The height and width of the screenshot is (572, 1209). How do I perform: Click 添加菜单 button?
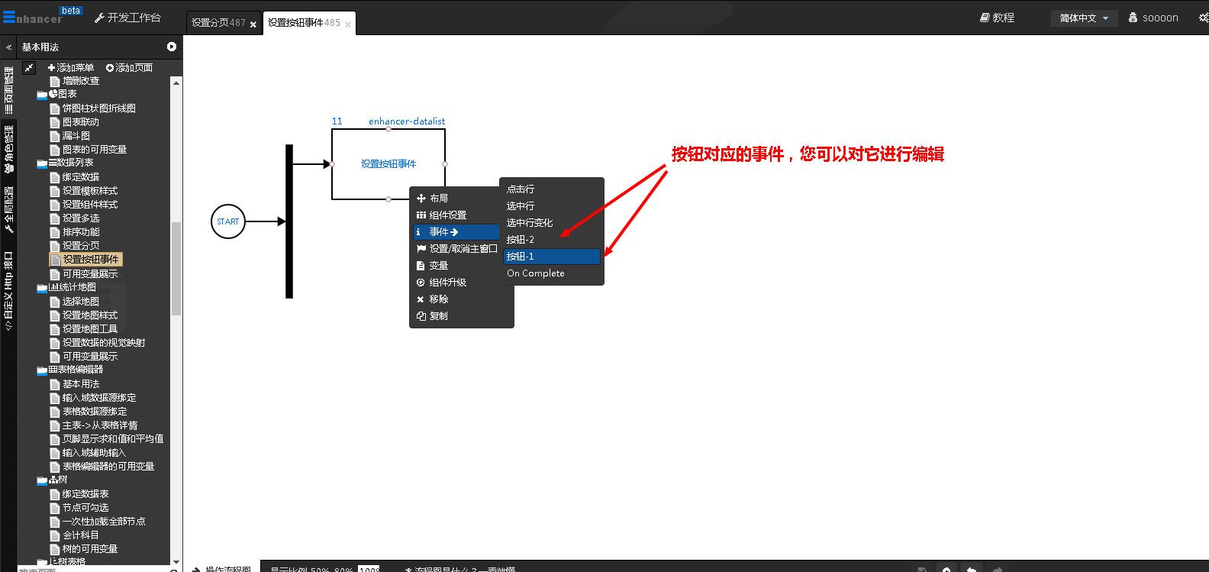tap(71, 68)
